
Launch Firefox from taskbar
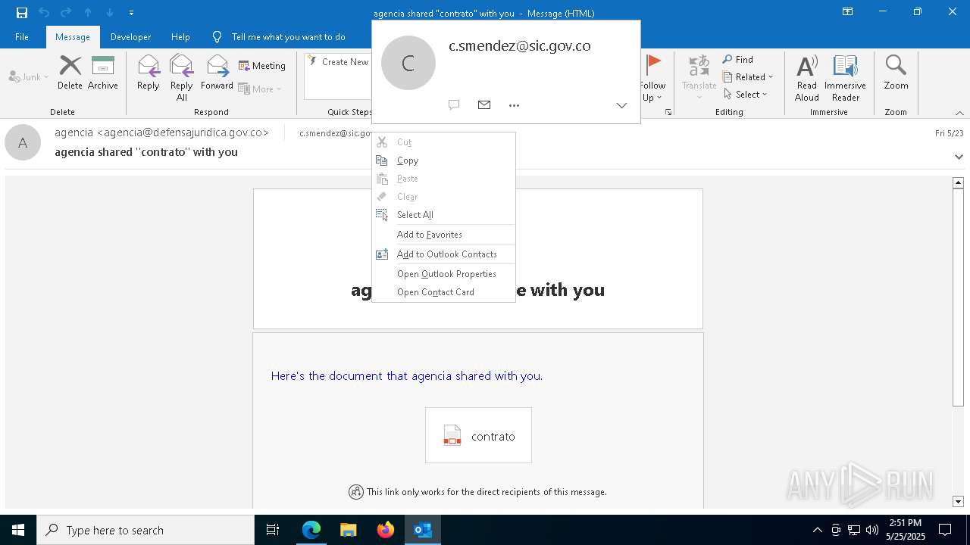coord(386,530)
